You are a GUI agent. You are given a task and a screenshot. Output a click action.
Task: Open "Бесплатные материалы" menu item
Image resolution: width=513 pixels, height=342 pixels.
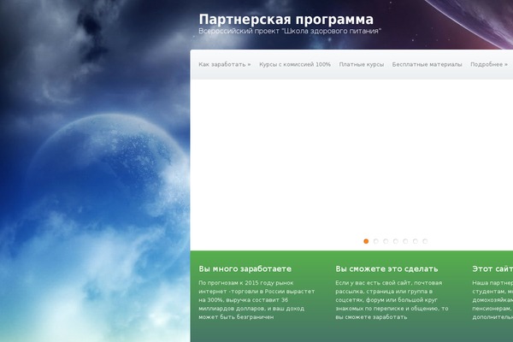pos(427,64)
